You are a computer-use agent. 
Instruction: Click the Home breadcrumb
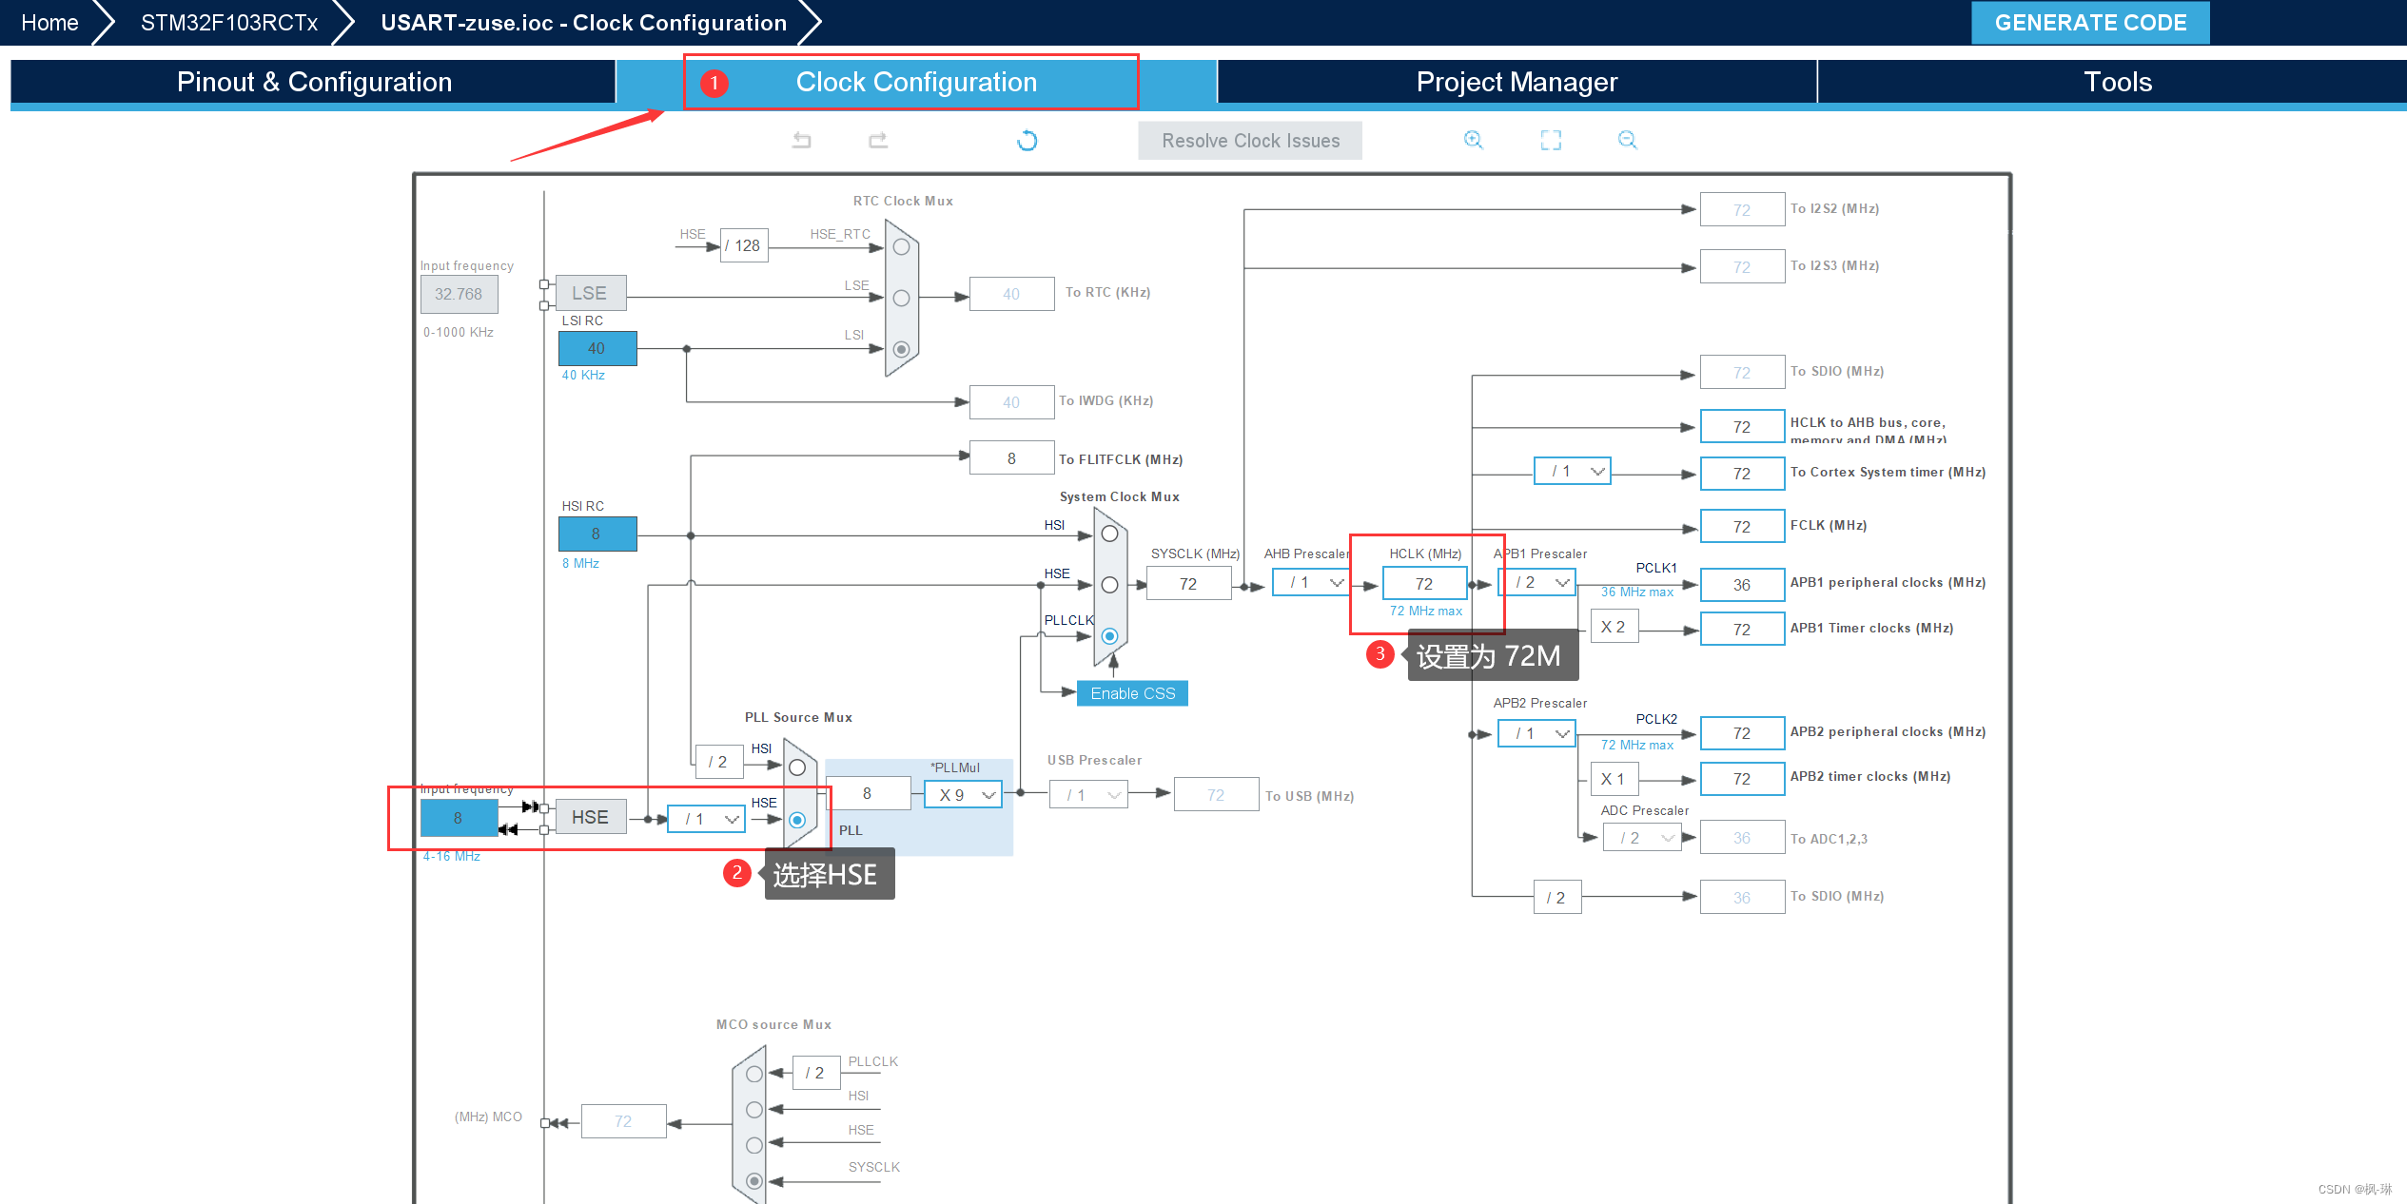pos(49,23)
